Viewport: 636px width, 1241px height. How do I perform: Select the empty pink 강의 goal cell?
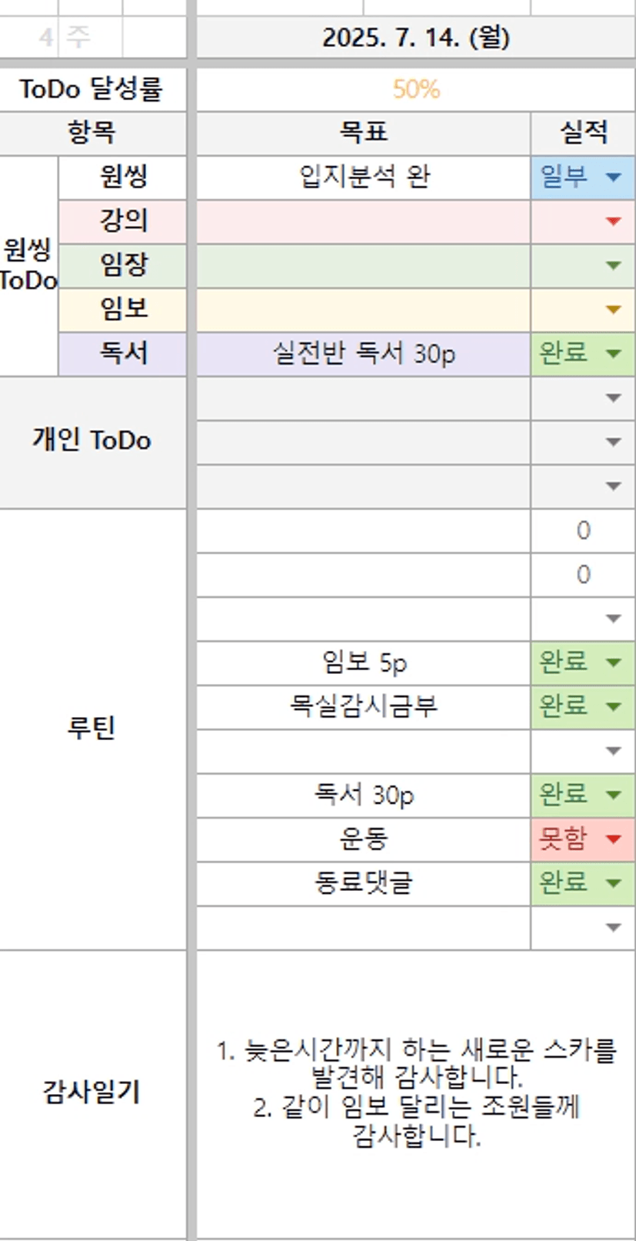click(363, 222)
